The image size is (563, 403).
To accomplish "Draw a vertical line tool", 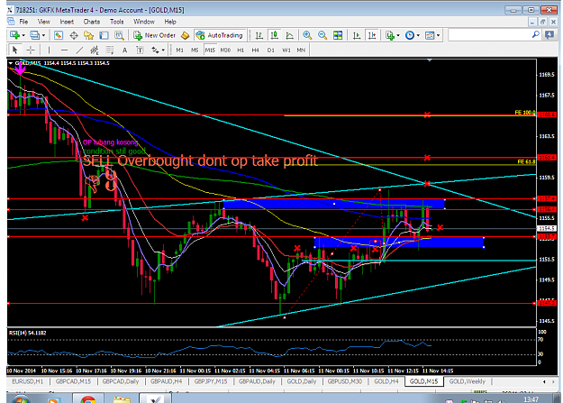I will click(50, 50).
